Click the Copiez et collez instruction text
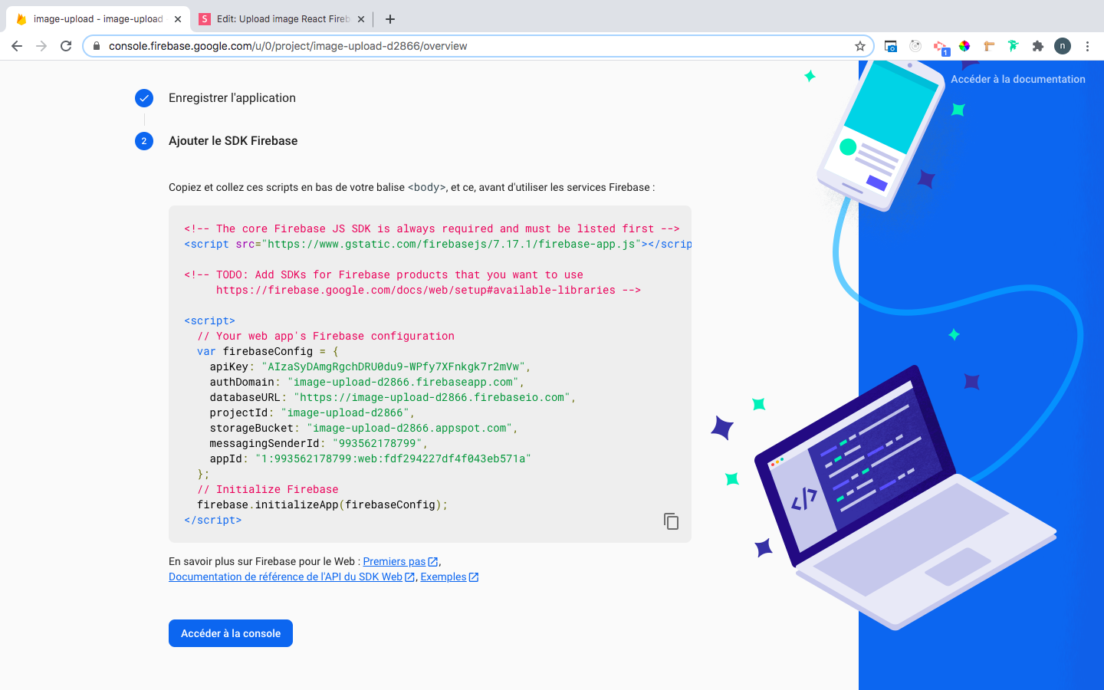The image size is (1104, 690). [412, 187]
